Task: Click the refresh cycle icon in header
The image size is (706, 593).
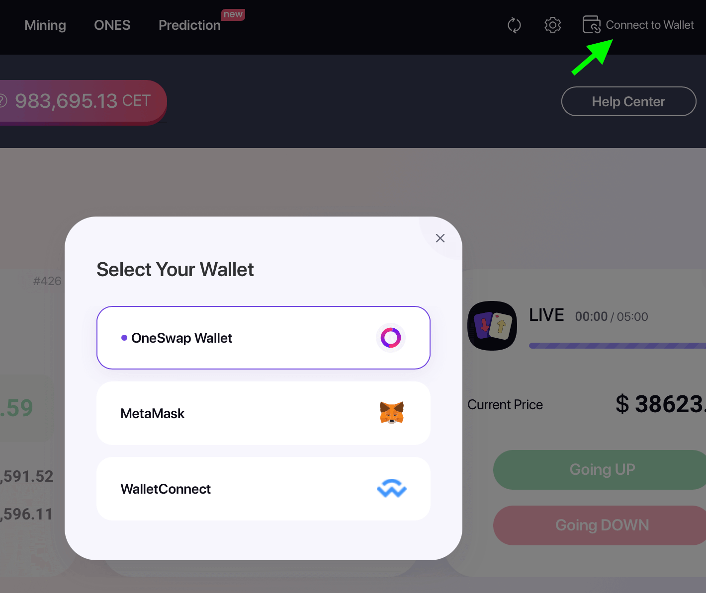Action: pyautogui.click(x=514, y=25)
